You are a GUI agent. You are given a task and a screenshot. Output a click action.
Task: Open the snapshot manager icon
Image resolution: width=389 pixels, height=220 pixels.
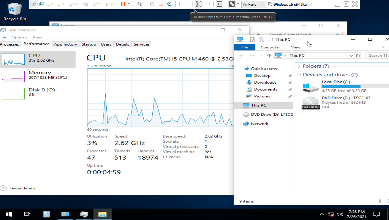click(x=170, y=4)
